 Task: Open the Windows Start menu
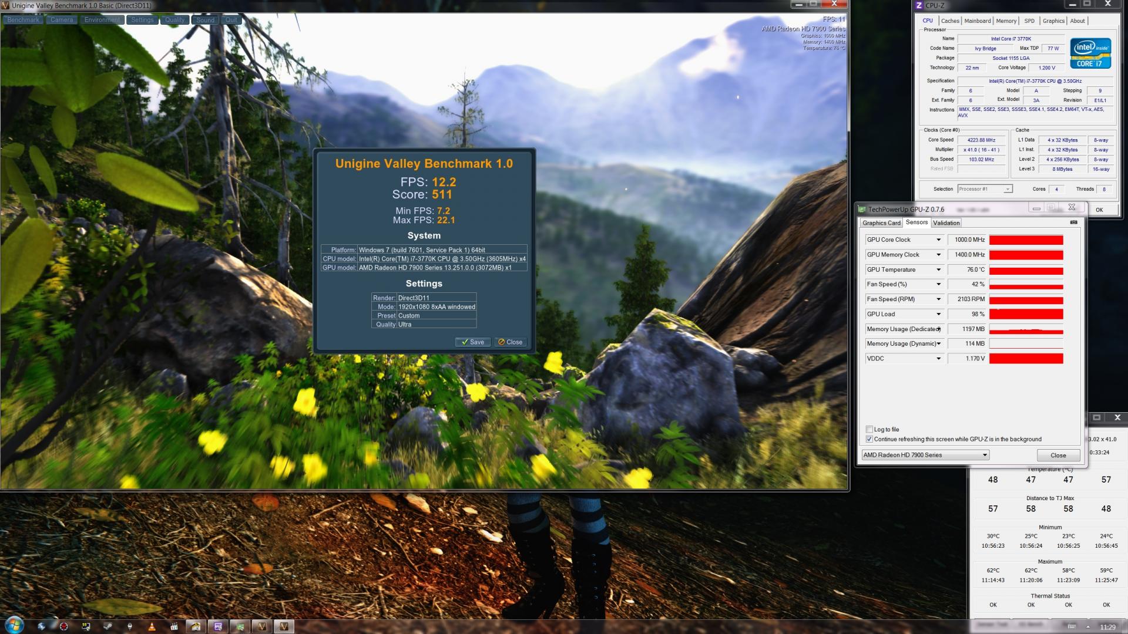(x=14, y=625)
